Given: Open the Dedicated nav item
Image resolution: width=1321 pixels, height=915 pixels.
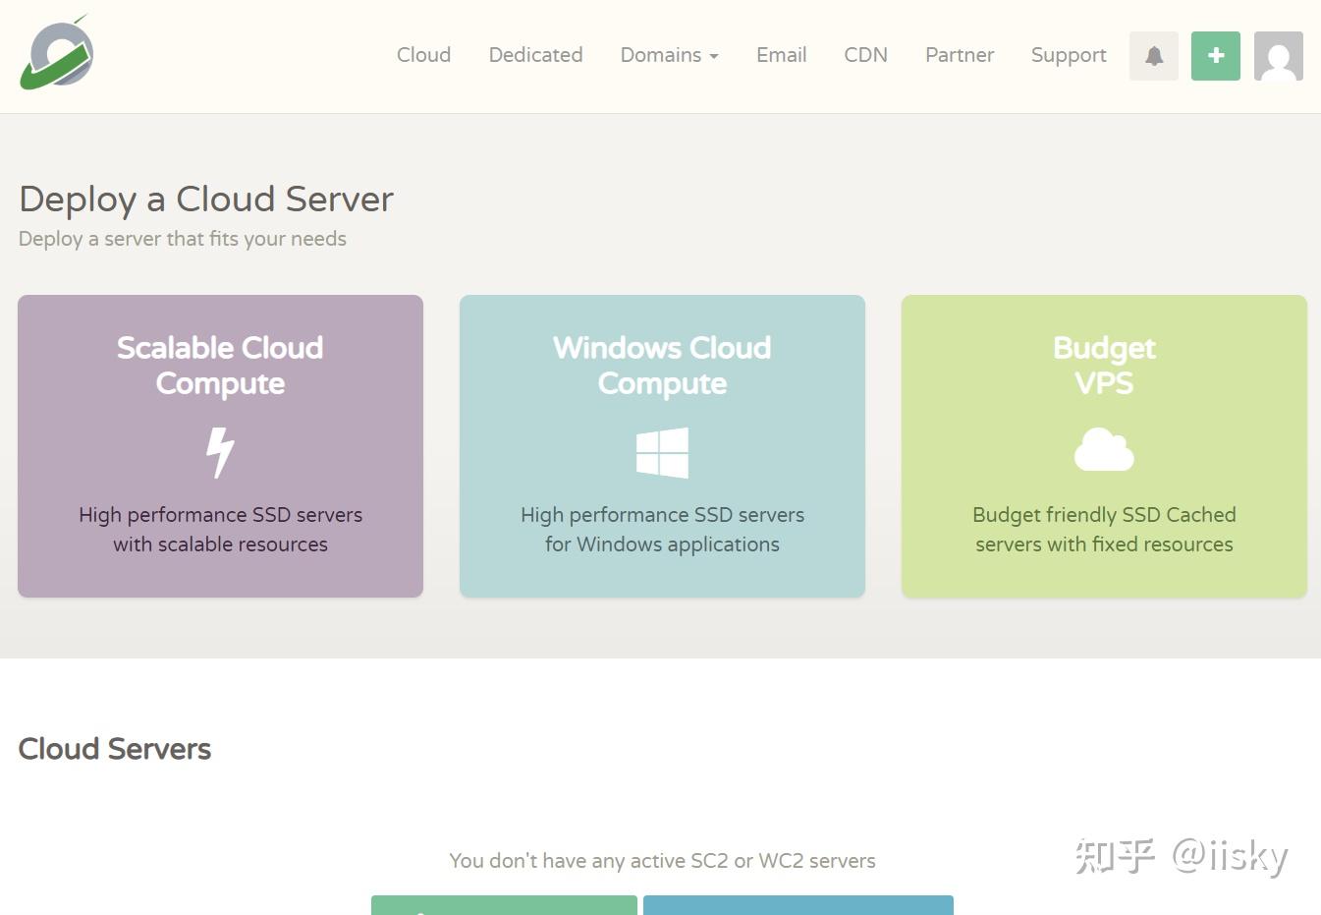Looking at the screenshot, I should tap(535, 55).
